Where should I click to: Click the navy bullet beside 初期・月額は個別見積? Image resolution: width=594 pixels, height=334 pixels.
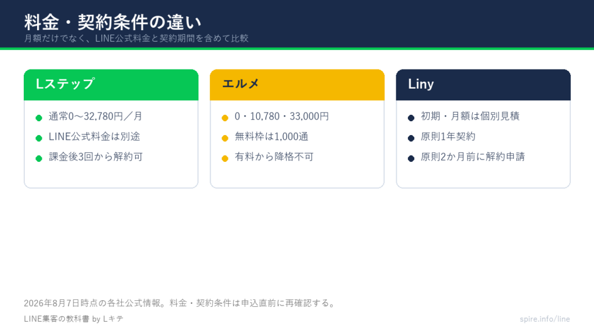tap(411, 118)
